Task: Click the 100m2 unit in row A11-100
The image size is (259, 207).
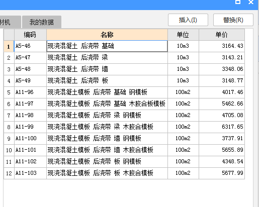Action: [x=183, y=138]
